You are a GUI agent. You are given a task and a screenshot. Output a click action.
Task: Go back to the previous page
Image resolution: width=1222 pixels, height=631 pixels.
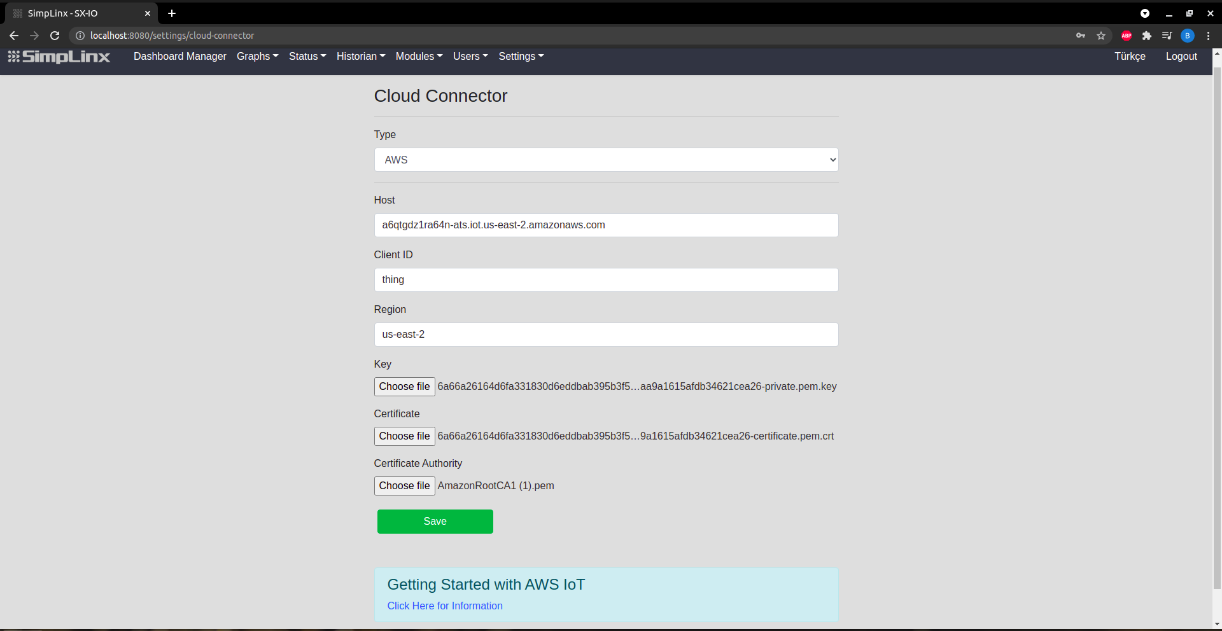14,36
